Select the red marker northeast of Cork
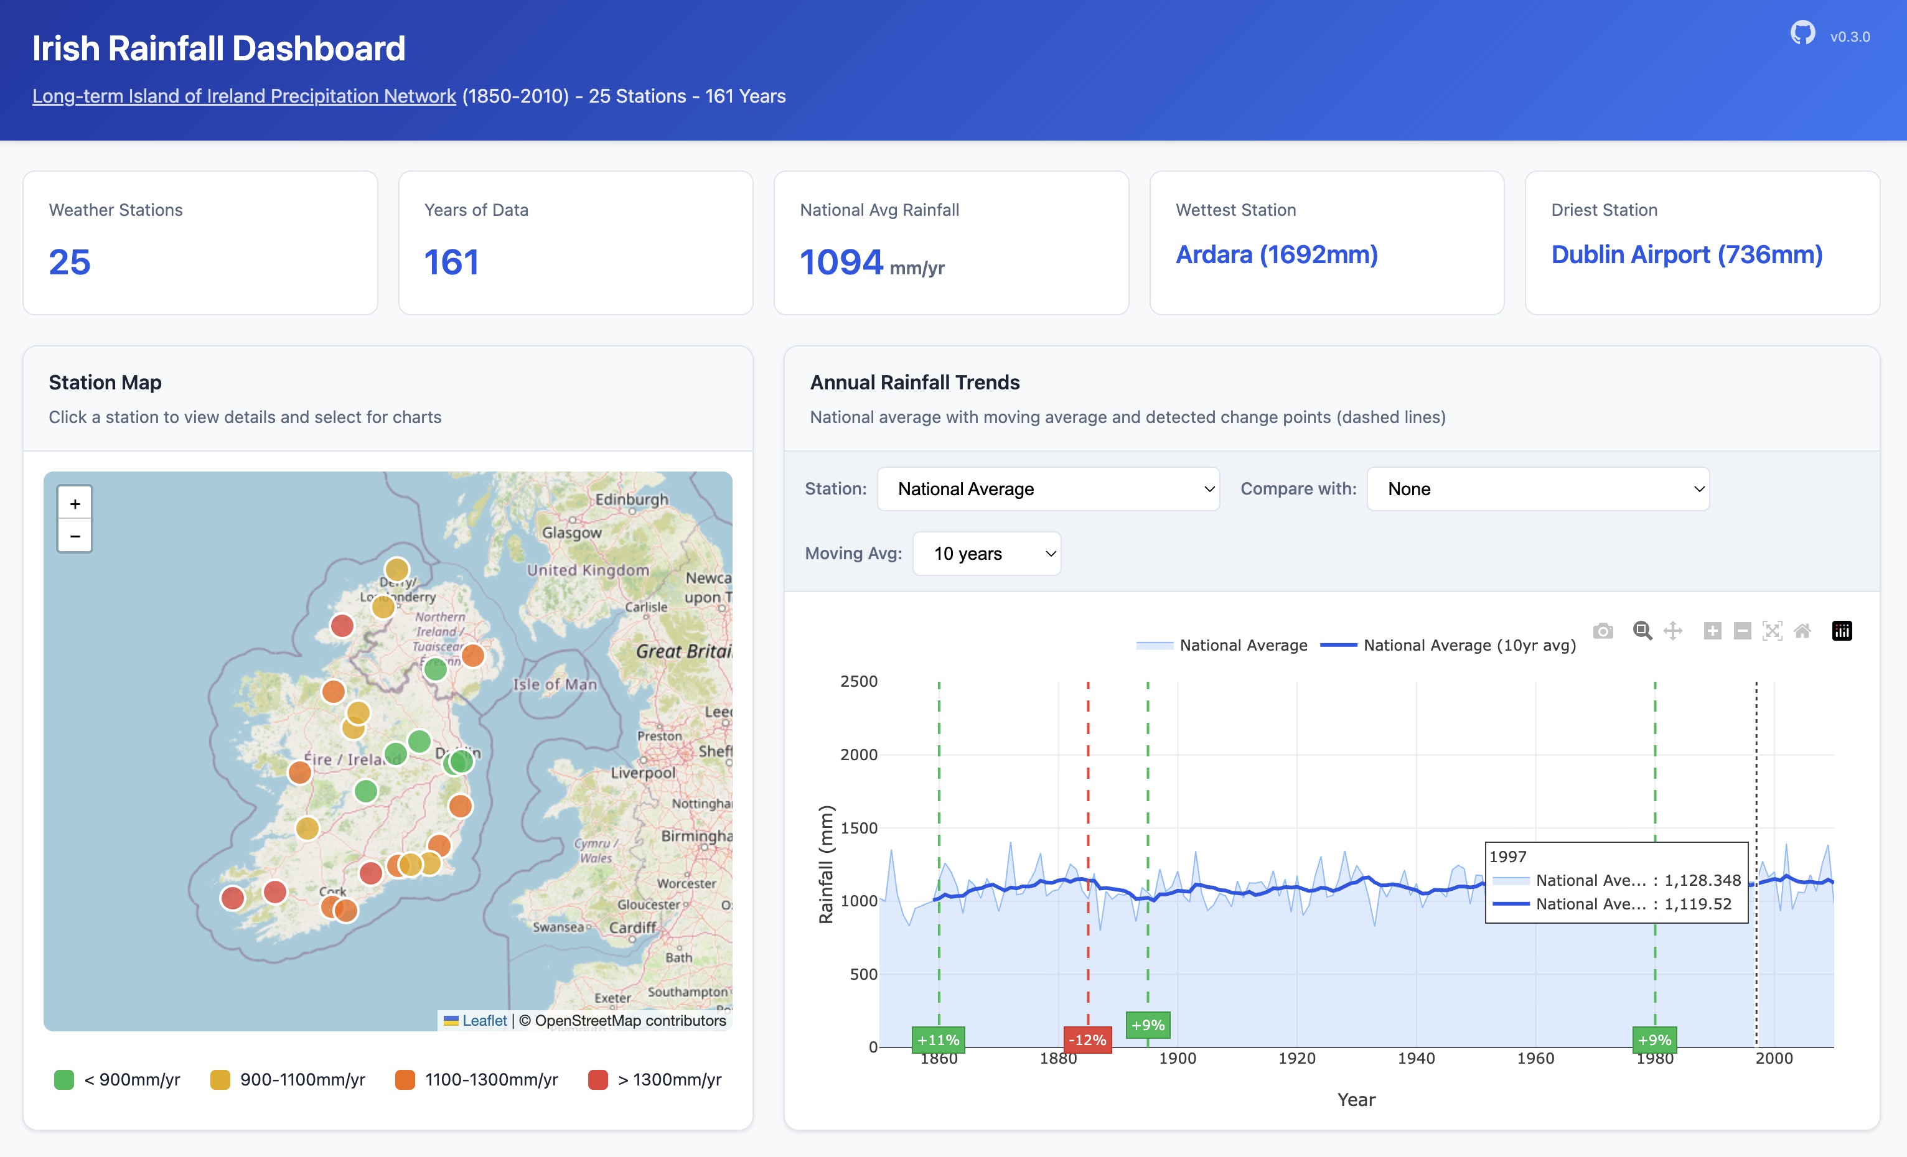1907x1157 pixels. pyautogui.click(x=371, y=873)
